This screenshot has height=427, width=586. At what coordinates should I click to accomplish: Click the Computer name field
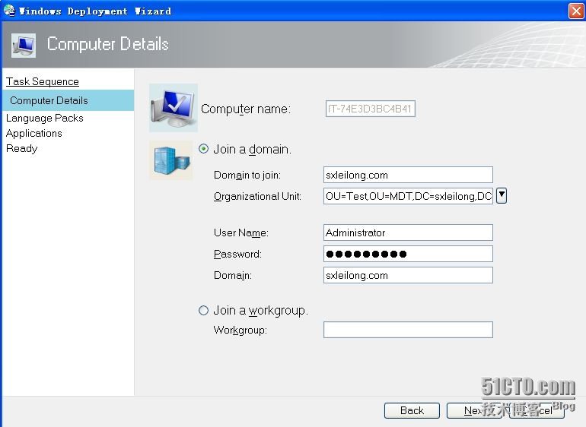pos(371,109)
